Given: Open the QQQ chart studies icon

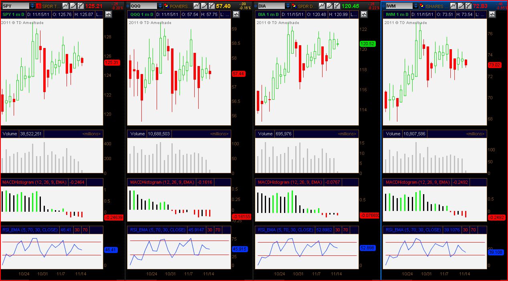Looking at the screenshot, I should click(x=196, y=6).
